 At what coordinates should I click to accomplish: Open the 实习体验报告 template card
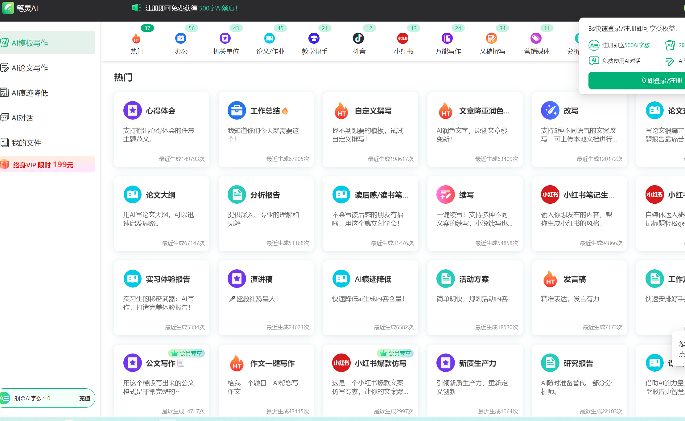(162, 298)
